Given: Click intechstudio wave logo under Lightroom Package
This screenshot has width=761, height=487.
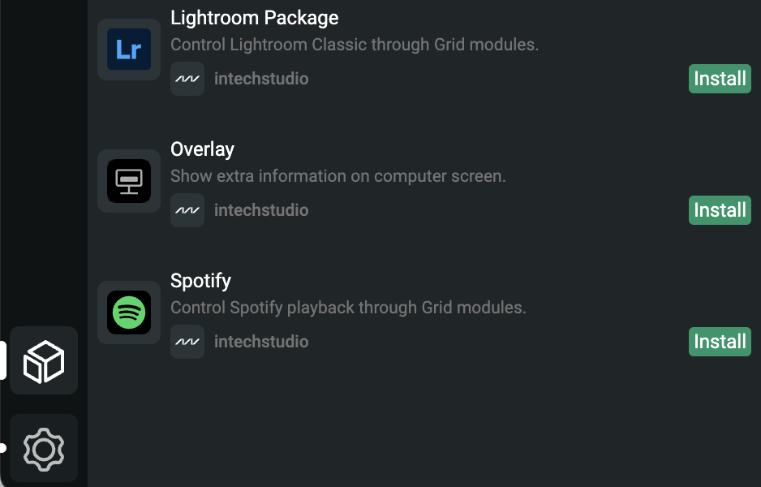Looking at the screenshot, I should pyautogui.click(x=187, y=79).
